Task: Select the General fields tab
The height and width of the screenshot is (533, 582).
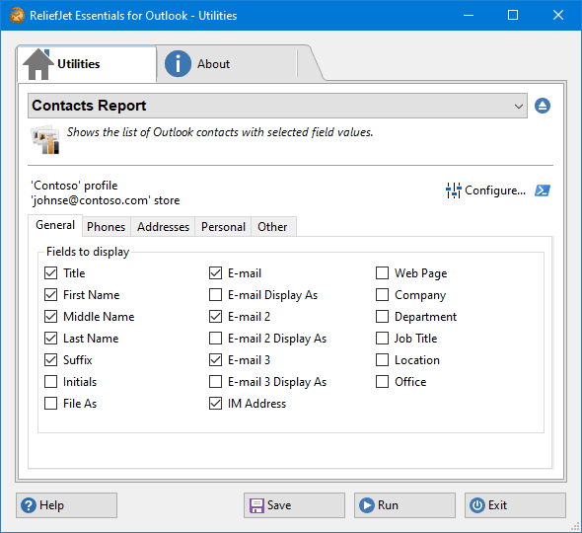Action: (55, 225)
